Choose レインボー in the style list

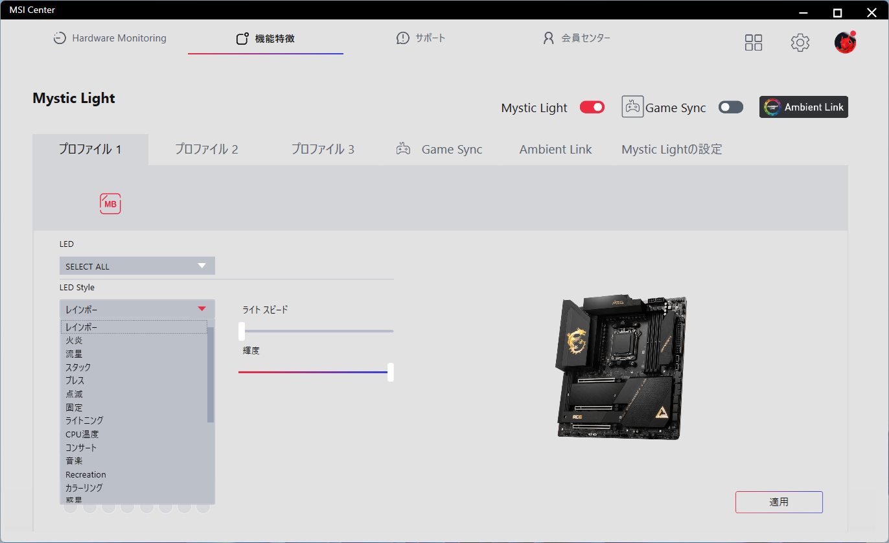click(x=134, y=327)
